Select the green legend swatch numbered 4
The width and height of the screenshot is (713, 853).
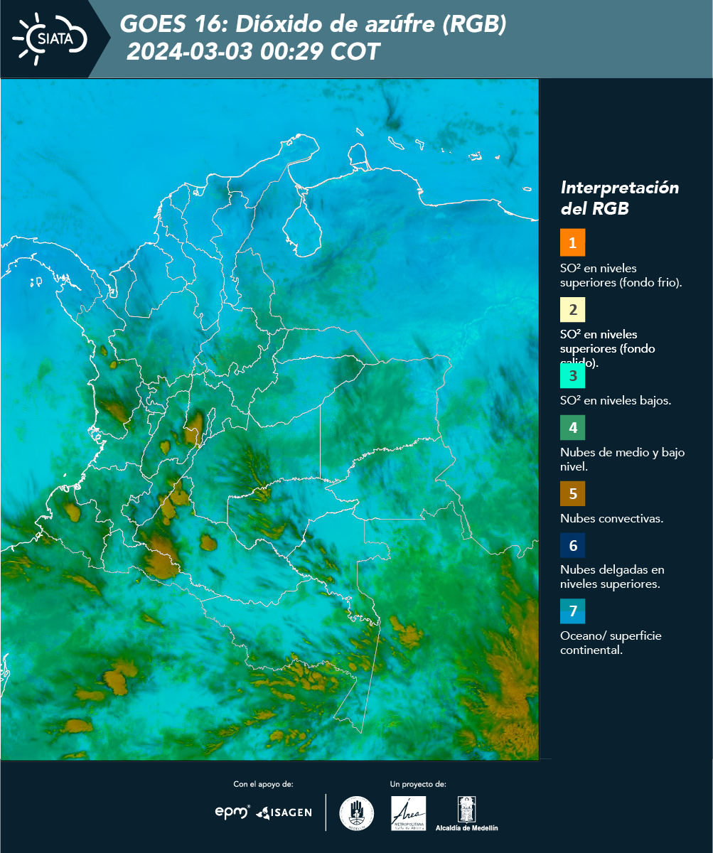pos(572,427)
